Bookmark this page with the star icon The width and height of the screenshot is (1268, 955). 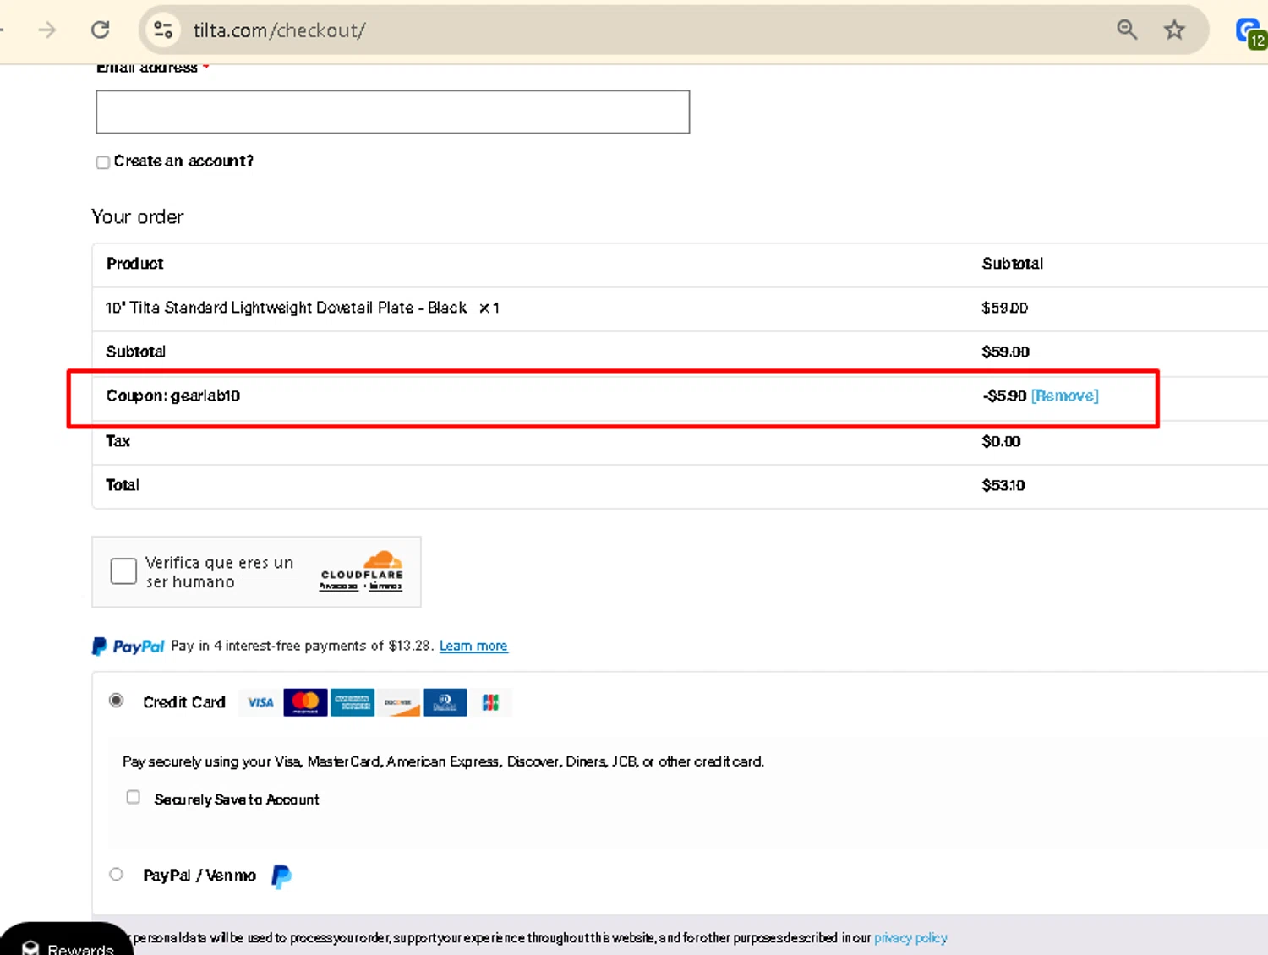[x=1174, y=30]
